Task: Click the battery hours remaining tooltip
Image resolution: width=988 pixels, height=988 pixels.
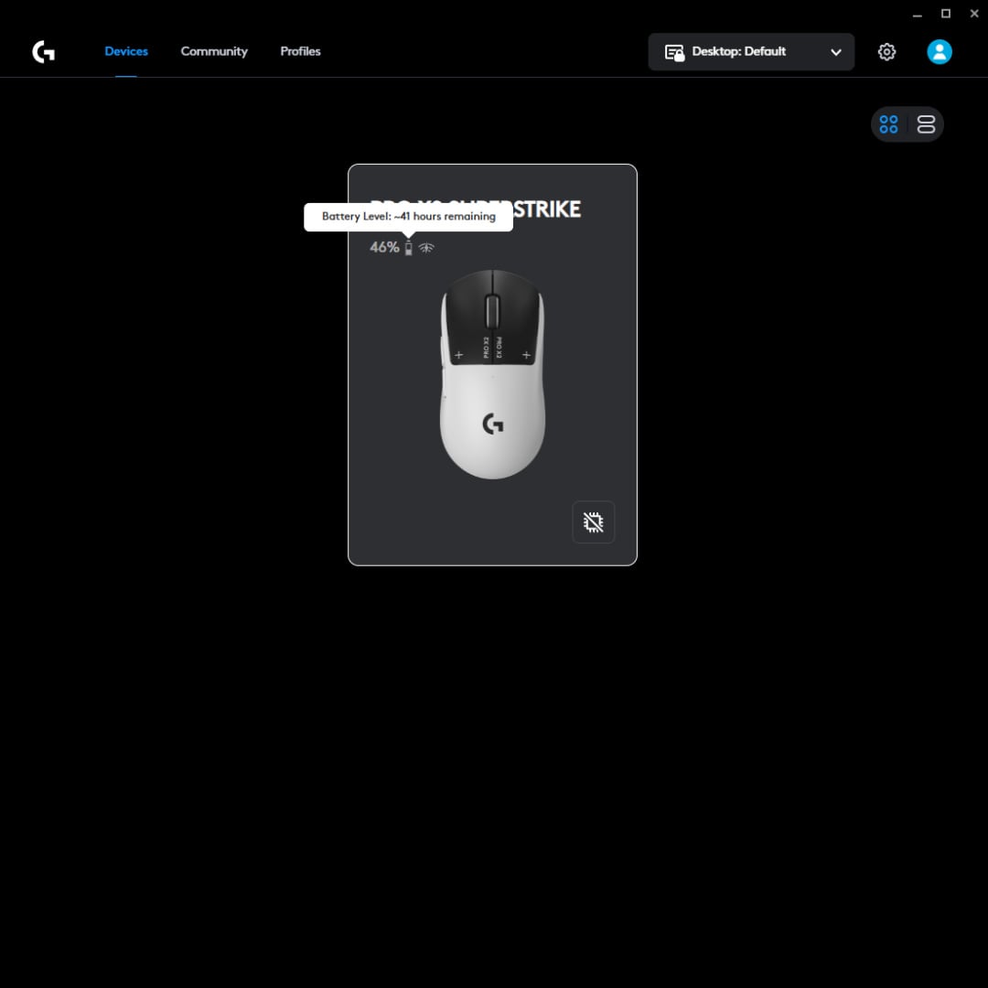Action: click(408, 217)
